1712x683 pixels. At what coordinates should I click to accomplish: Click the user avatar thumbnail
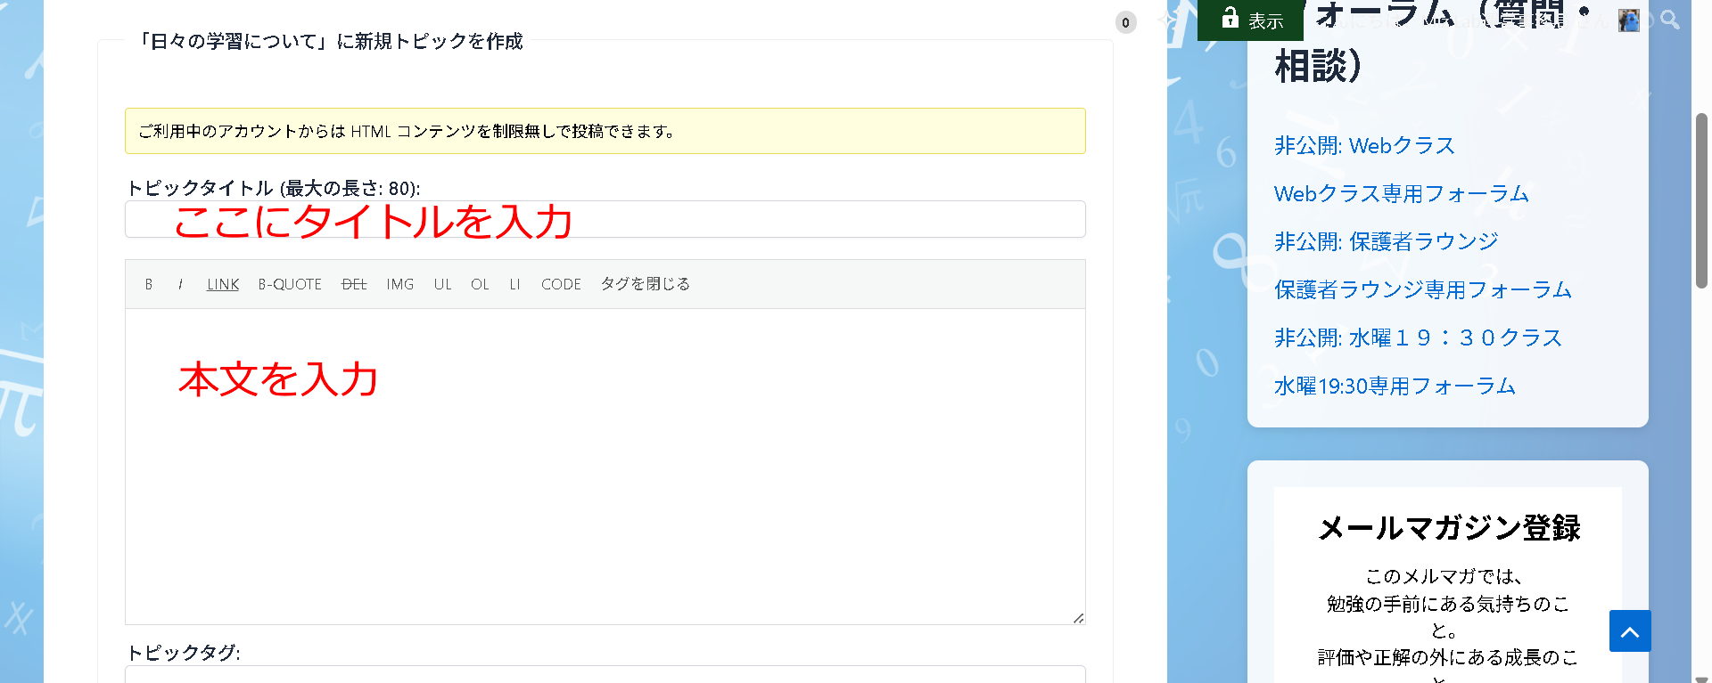pos(1629,20)
